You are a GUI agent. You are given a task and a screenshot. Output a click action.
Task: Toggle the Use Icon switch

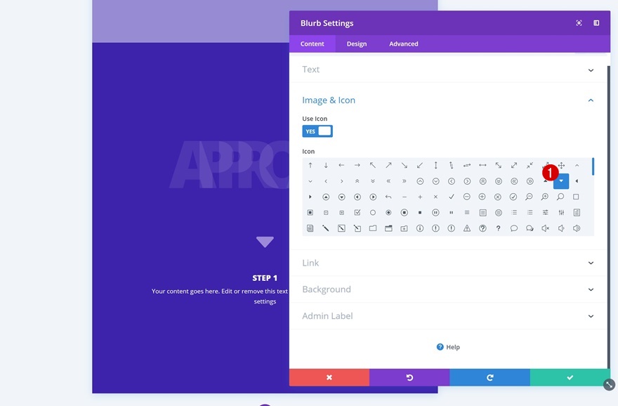point(317,131)
